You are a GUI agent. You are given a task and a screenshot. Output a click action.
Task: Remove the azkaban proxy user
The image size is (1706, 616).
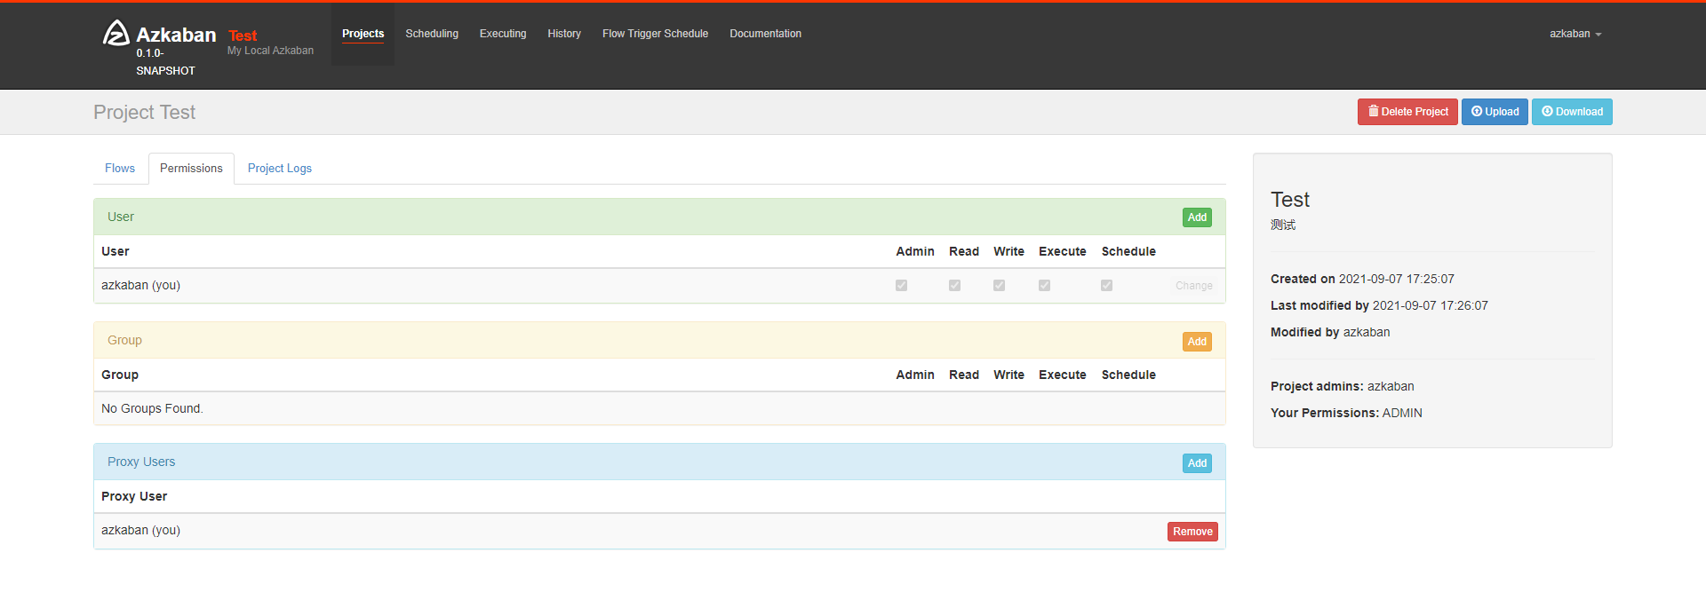(x=1192, y=532)
